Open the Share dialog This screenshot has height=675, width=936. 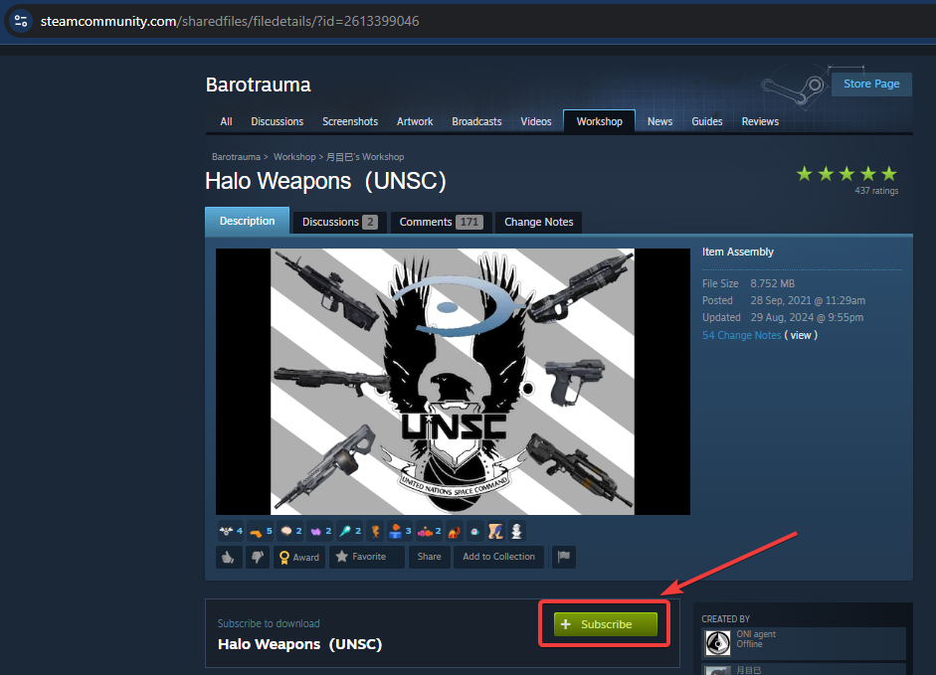[x=429, y=557]
